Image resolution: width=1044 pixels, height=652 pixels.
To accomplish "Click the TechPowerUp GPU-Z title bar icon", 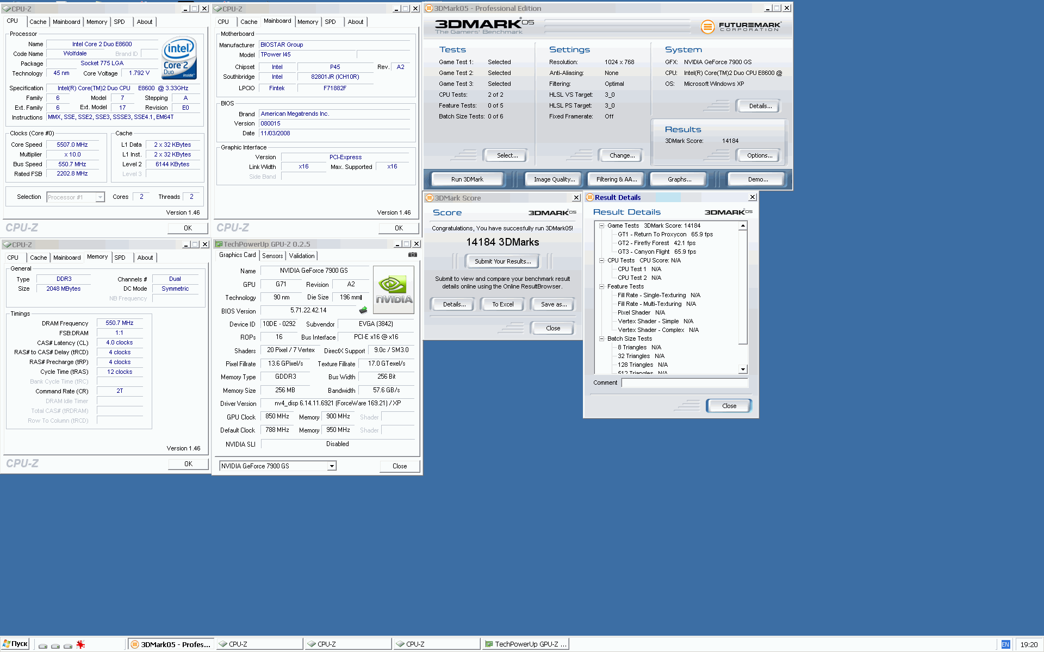I will pos(219,244).
